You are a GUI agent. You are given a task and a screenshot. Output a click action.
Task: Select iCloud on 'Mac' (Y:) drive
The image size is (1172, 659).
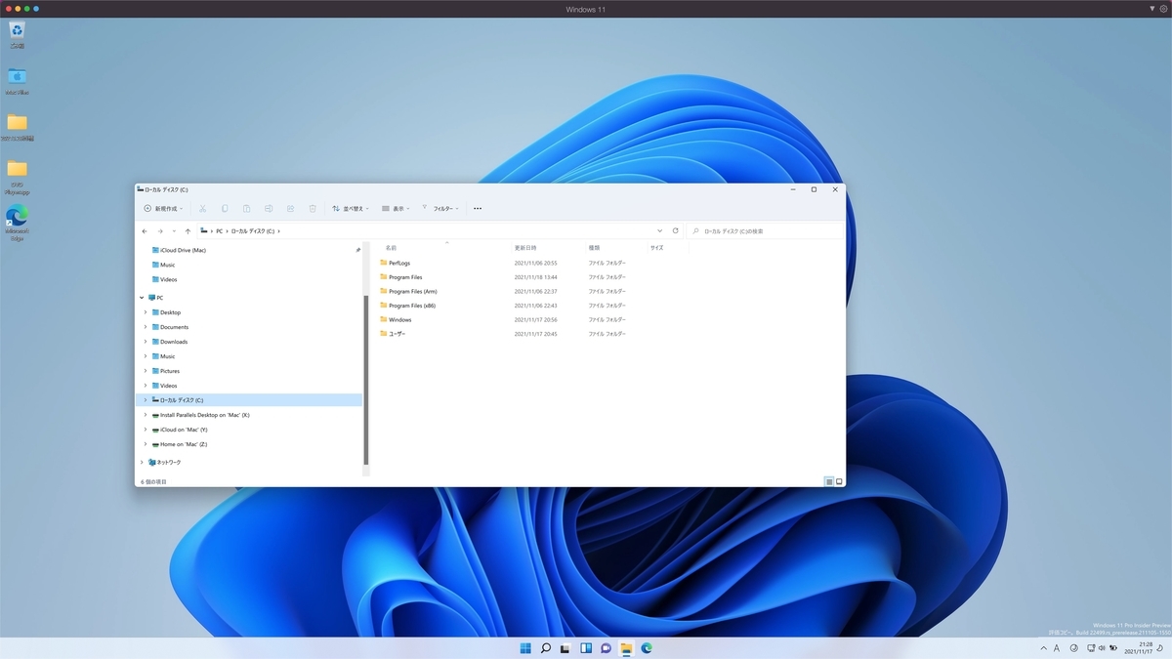[184, 430]
